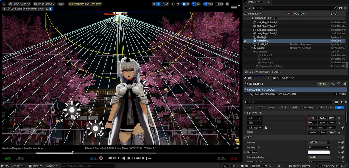The height and width of the screenshot is (168, 349).
Task: Toggle scale snapping
Action: (x=205, y=4)
